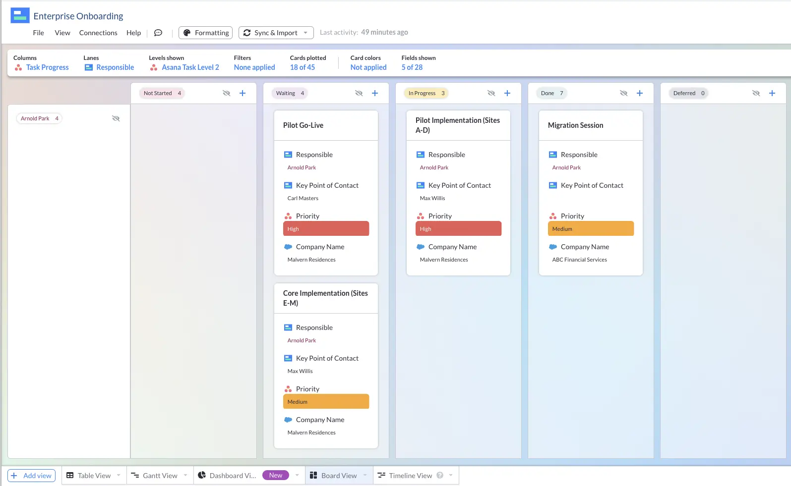Click 5 of 28 fields shown link
The image size is (791, 486).
tap(412, 67)
